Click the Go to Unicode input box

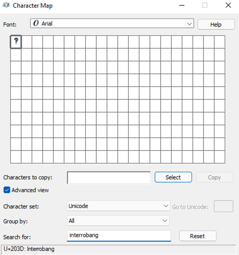coord(224,206)
